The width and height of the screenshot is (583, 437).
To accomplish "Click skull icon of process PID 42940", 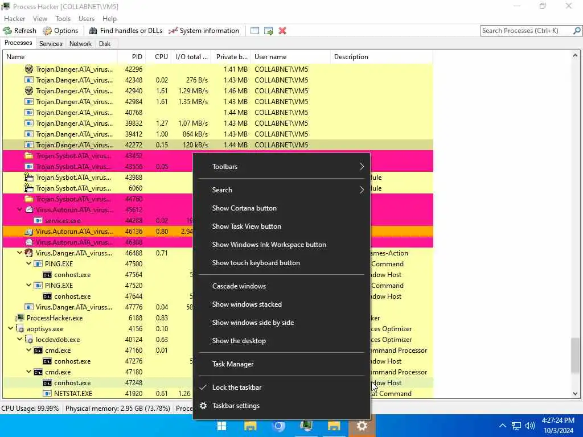I will pos(28,90).
